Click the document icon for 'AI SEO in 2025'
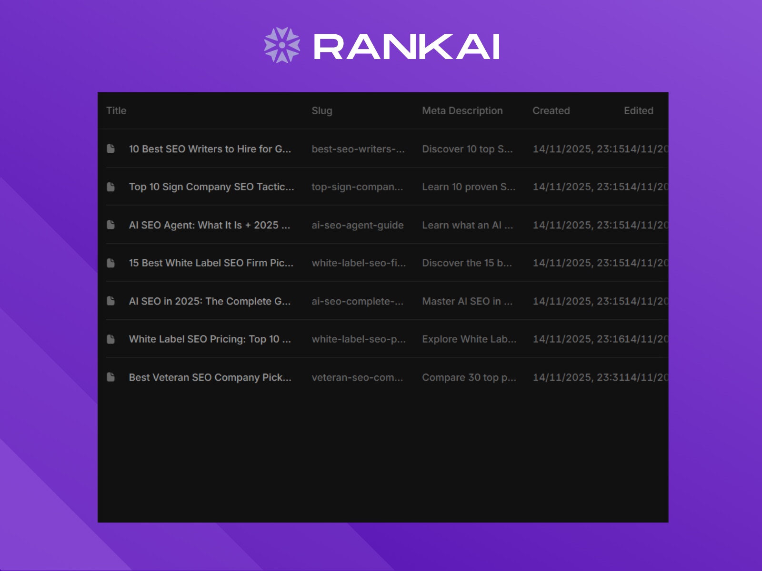Viewport: 762px width, 571px height. (111, 301)
